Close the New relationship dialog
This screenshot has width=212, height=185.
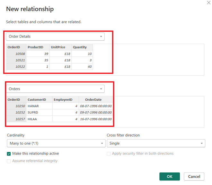tap(209, 3)
